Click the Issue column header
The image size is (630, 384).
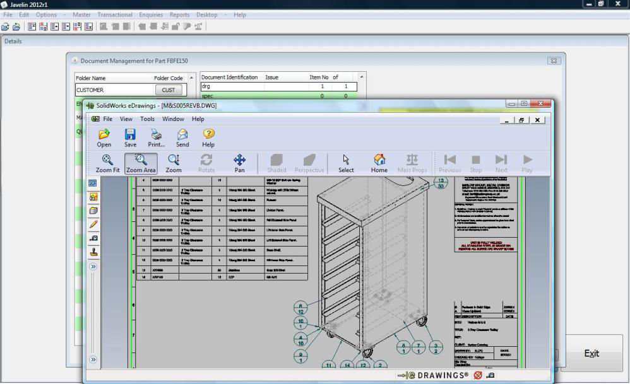pyautogui.click(x=271, y=77)
